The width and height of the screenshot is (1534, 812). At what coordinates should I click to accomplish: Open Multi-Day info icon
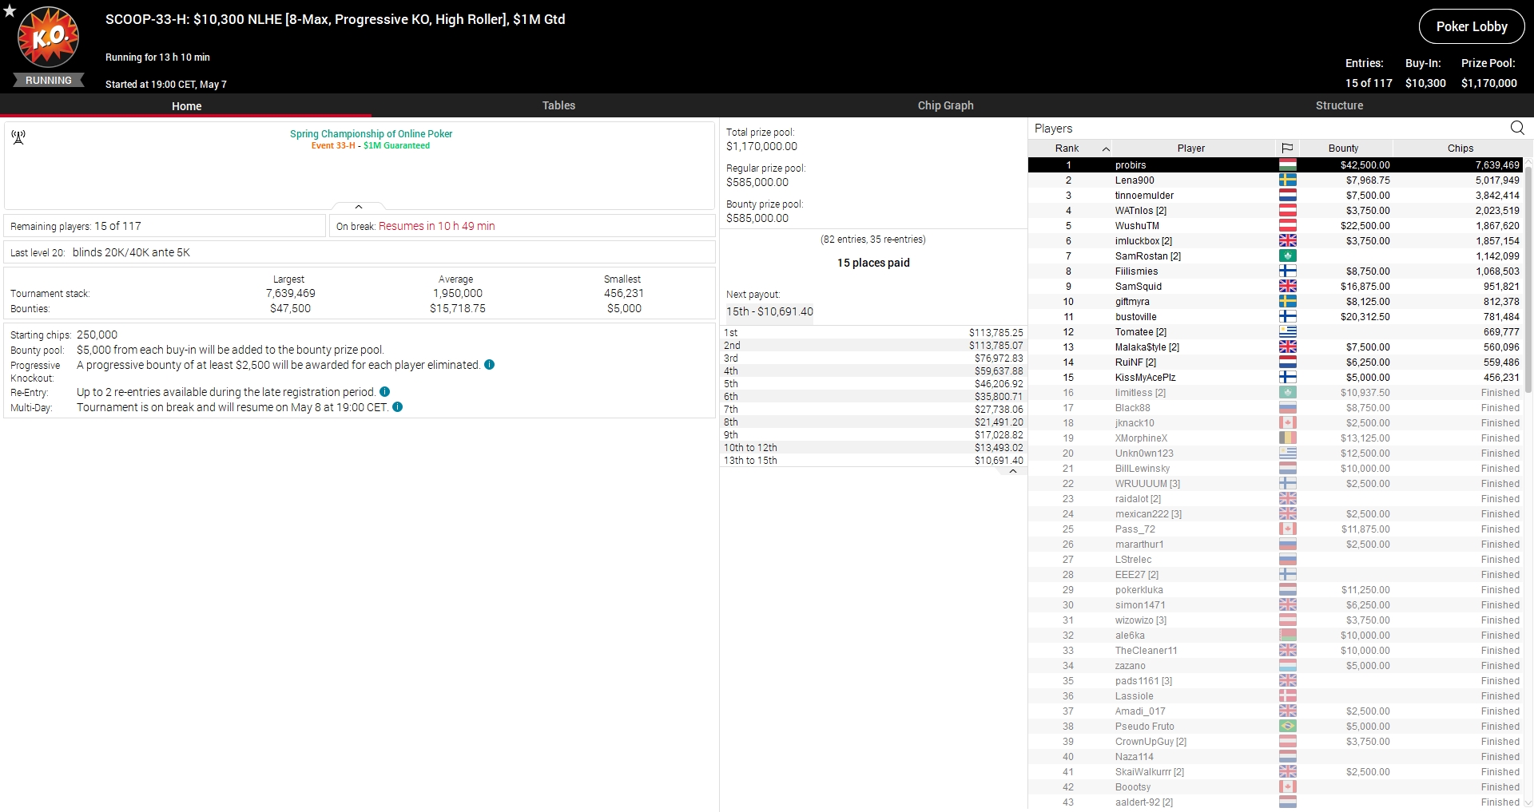click(x=397, y=407)
